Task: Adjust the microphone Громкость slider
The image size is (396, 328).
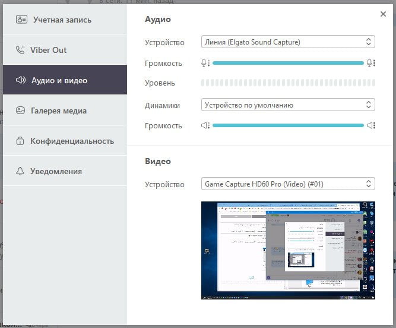Action: [x=288, y=63]
